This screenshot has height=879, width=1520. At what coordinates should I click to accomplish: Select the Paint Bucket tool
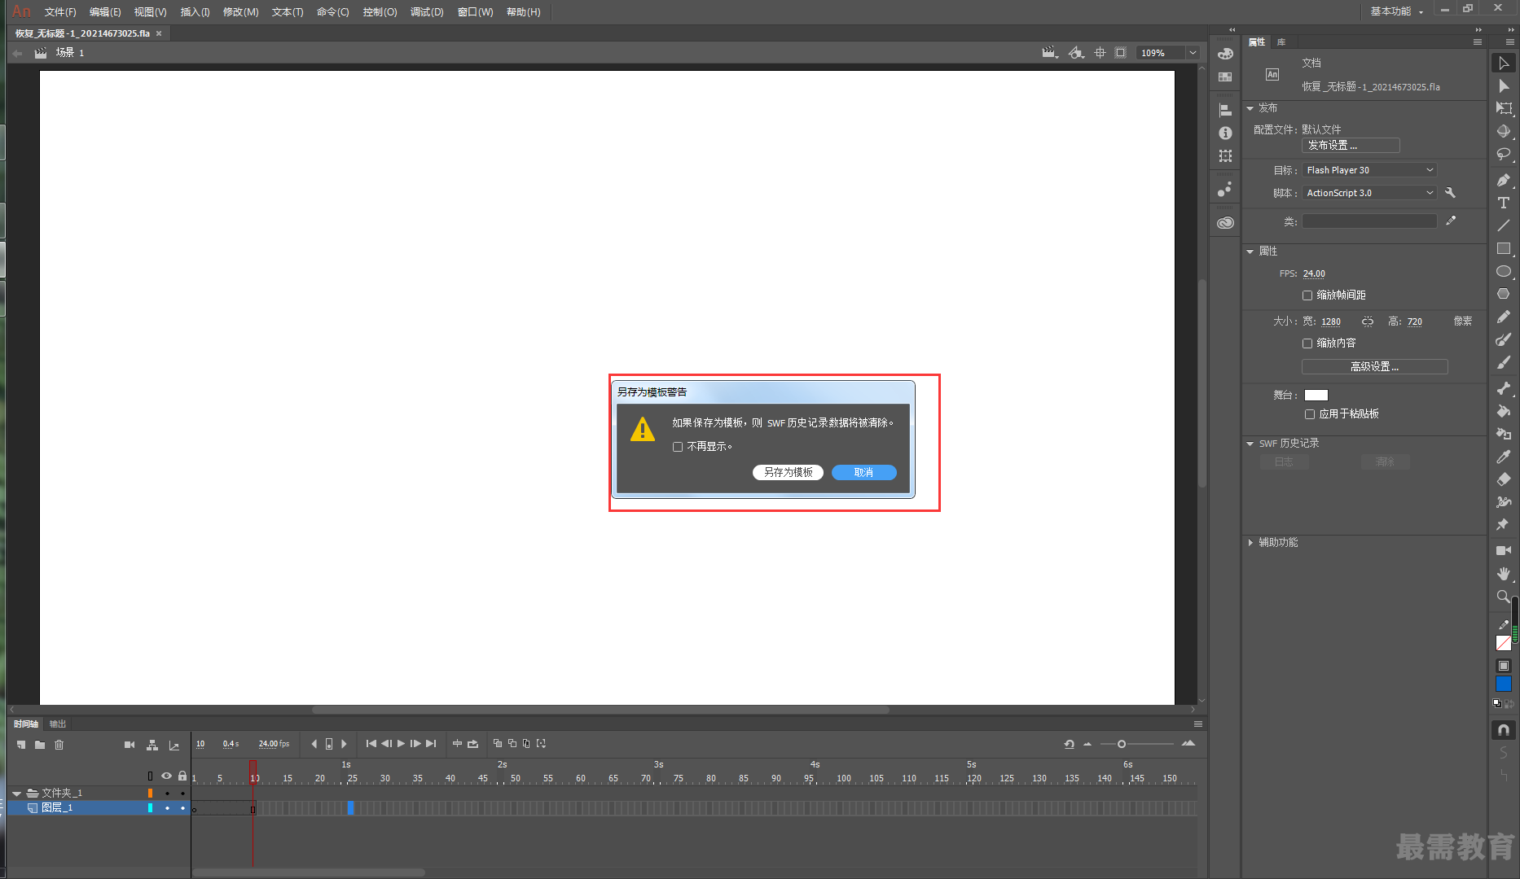[x=1504, y=411]
